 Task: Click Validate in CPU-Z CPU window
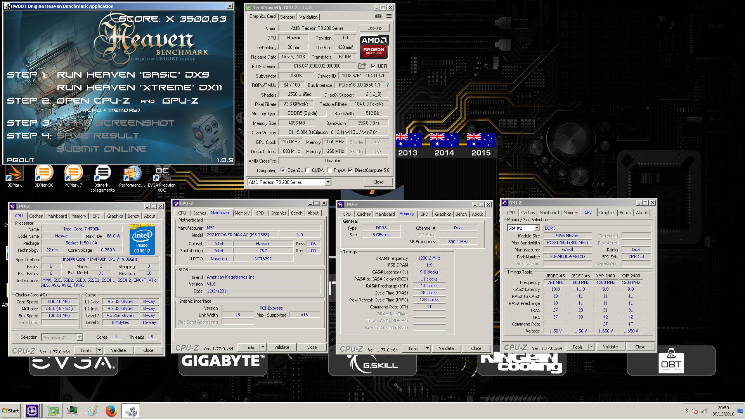pyautogui.click(x=118, y=350)
